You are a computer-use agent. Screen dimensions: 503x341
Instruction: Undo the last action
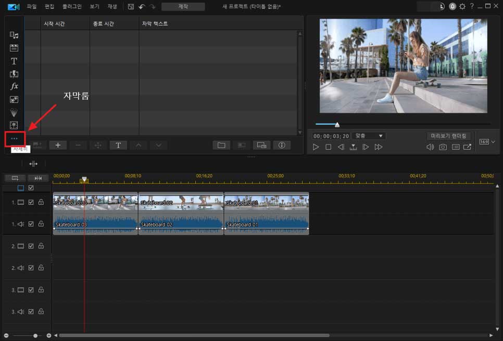coord(142,6)
